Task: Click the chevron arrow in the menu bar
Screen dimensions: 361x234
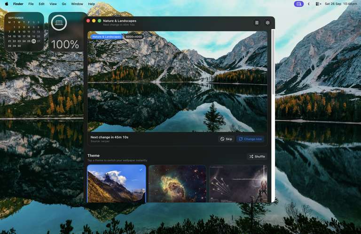Action: click(x=309, y=4)
